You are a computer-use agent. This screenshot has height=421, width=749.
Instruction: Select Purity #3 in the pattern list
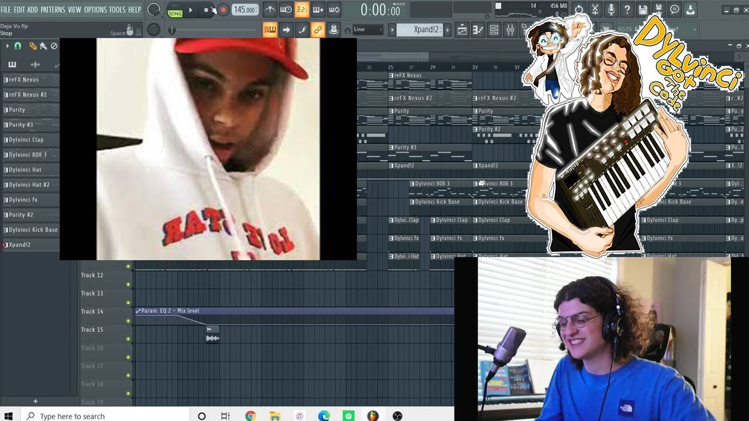(30, 125)
